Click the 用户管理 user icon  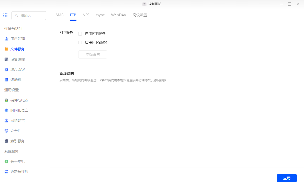click(x=6, y=39)
